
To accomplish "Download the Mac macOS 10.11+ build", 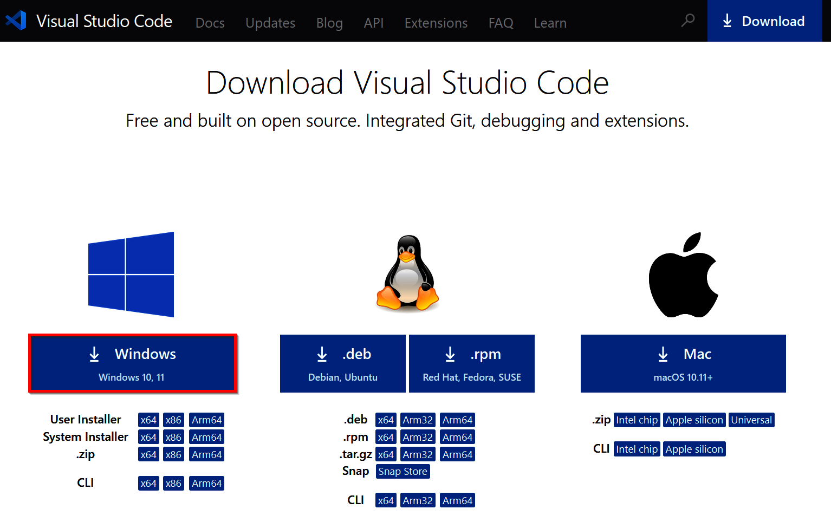I will [683, 363].
